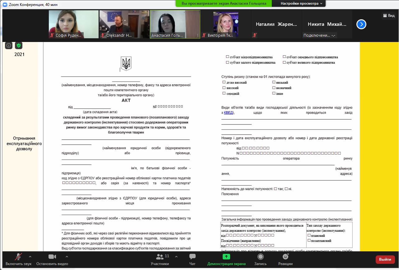The height and width of the screenshot is (270, 399).
Task: Click Належність до малої потужності text
Action: (247, 189)
